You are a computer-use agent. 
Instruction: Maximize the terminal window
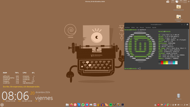point(185,24)
